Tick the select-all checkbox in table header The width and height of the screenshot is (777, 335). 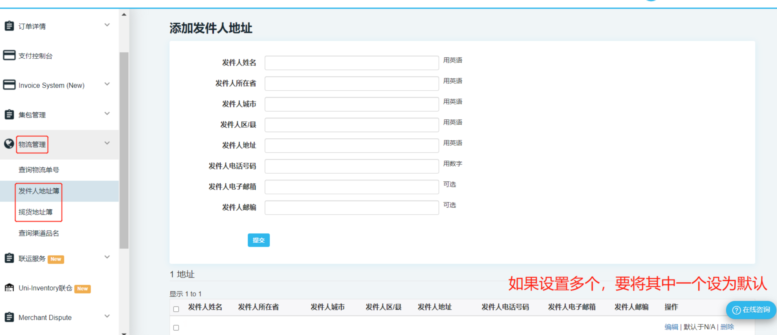(x=176, y=309)
